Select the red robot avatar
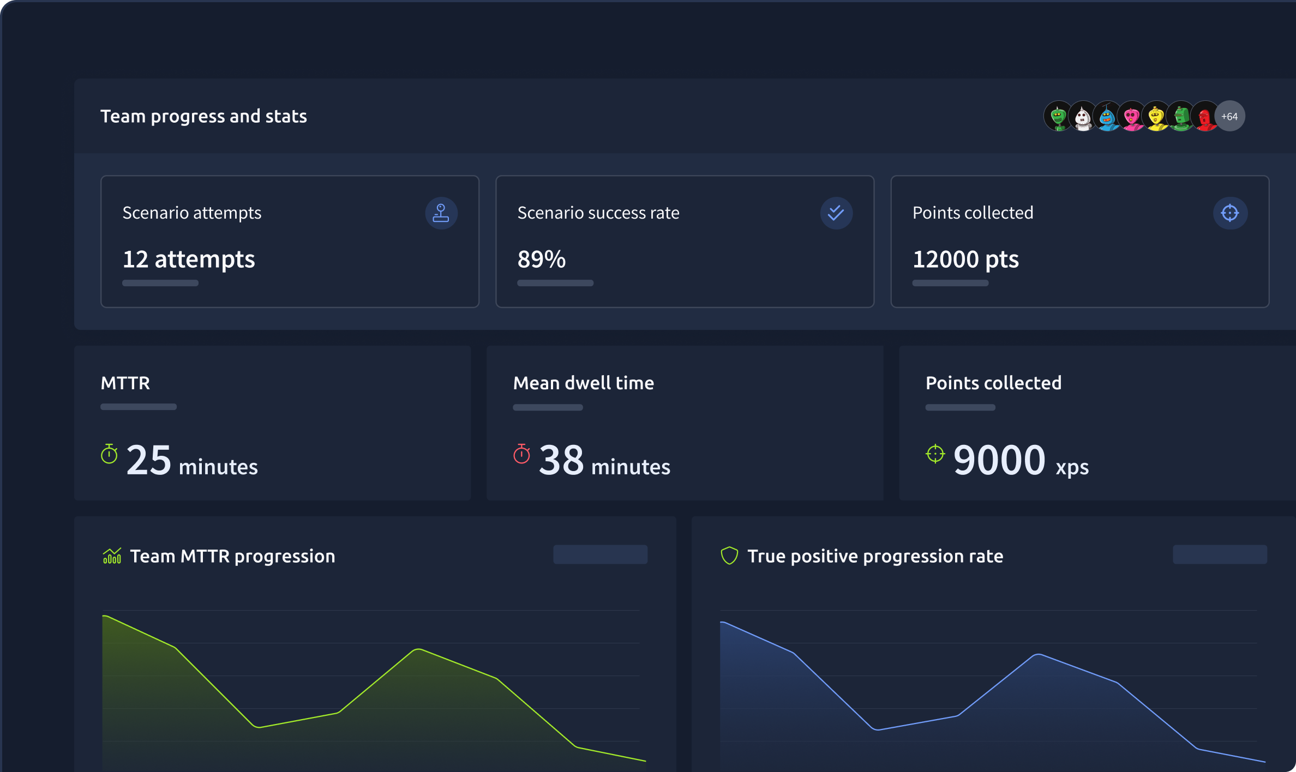 click(x=1204, y=117)
